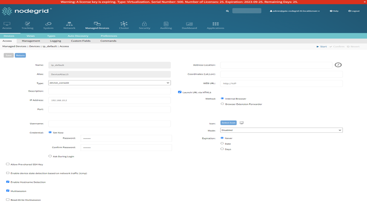Open the Access section icon
Viewport: 367px width, 202px height.
click(7, 24)
